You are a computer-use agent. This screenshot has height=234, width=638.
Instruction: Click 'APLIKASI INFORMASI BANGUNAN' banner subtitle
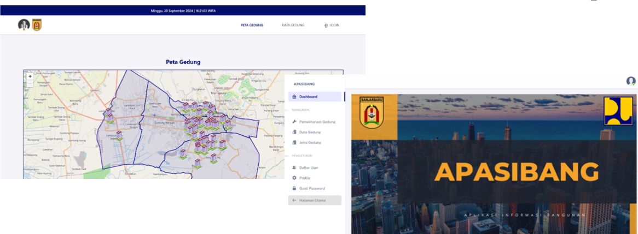tap(525, 214)
